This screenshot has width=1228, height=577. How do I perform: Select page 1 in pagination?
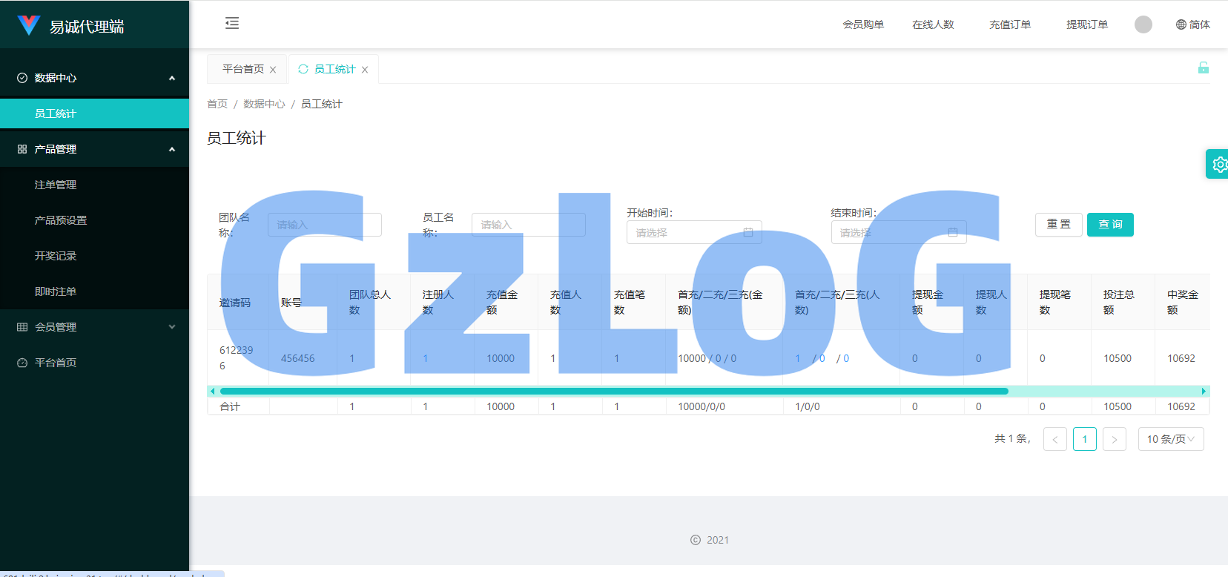[1085, 439]
